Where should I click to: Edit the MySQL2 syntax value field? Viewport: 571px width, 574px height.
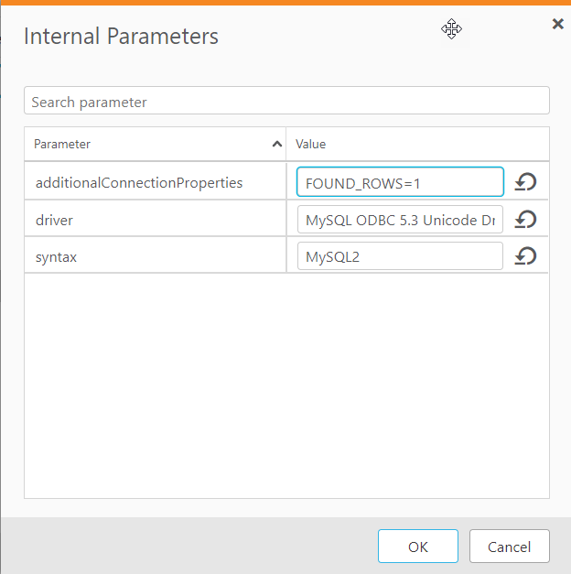(400, 256)
